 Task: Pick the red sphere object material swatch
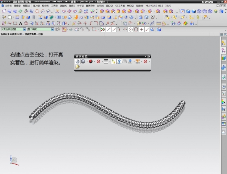[91, 61]
